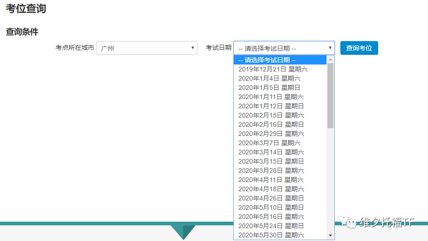
Task: Collapse the 考试日期 dropdown field
Action: 284,48
